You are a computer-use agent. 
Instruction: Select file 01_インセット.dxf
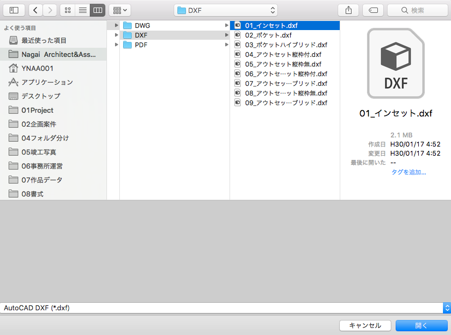coord(285,25)
